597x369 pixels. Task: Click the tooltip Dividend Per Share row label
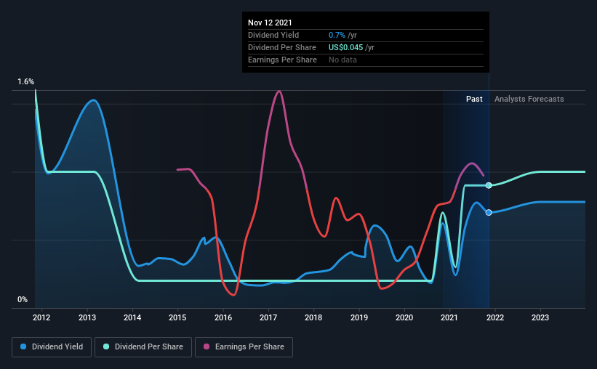282,47
